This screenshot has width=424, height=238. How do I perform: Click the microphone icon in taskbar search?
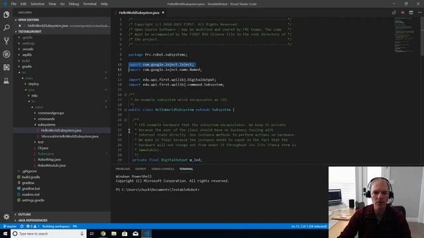[x=82, y=233]
